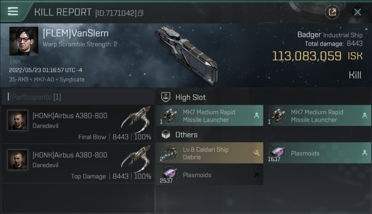The image size is (372, 214).
Task: Open the hamburger menu icon
Action: (13, 11)
